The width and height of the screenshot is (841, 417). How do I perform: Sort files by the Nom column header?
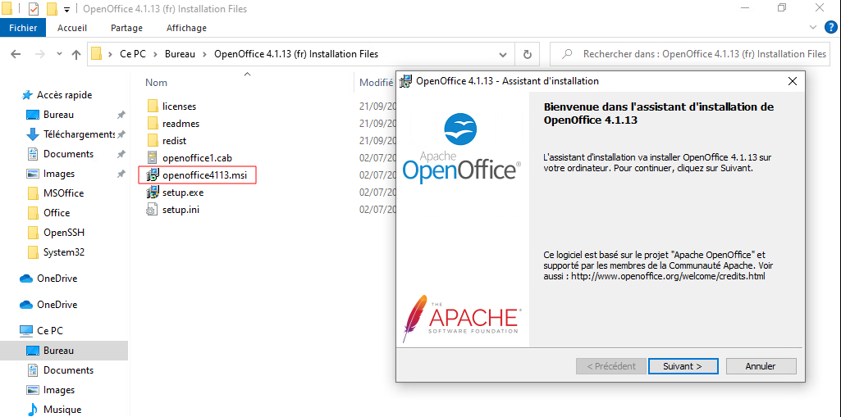coord(157,83)
